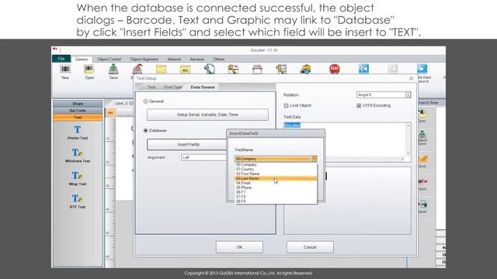Toggle the UTF8 Encoding checkbox
497x279 pixels.
point(359,105)
